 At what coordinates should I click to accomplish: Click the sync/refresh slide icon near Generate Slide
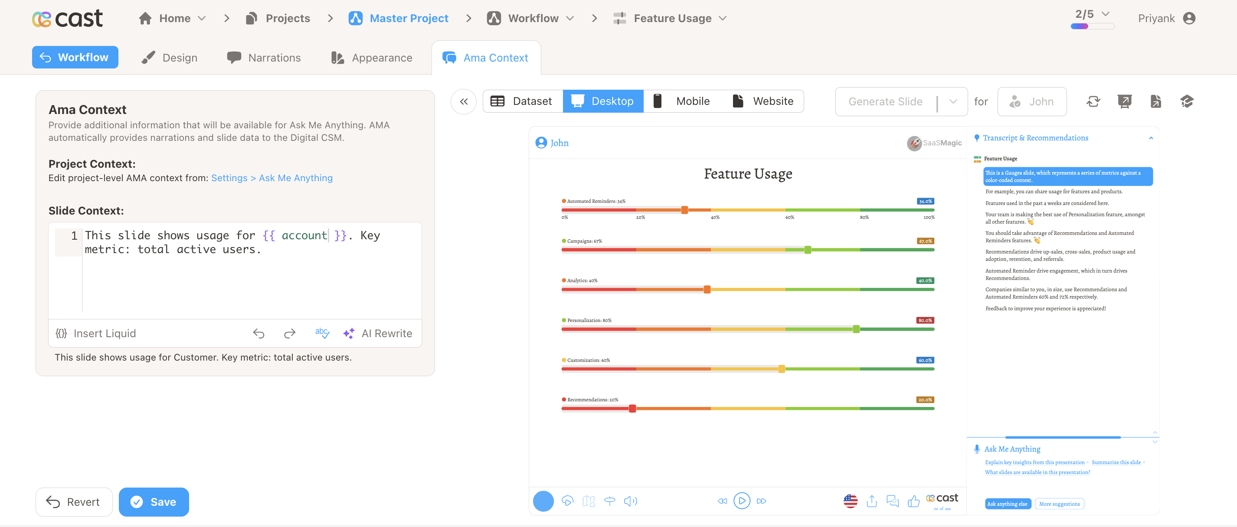[1093, 101]
